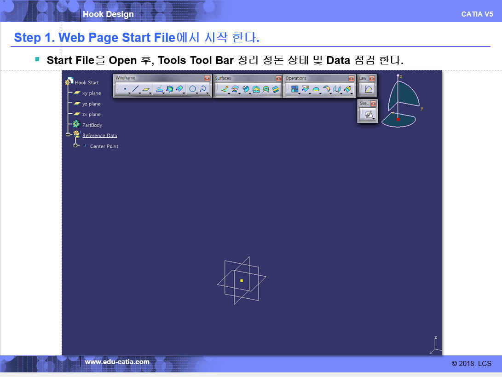Select the Point tool in Wireframe toolbar

(x=125, y=89)
